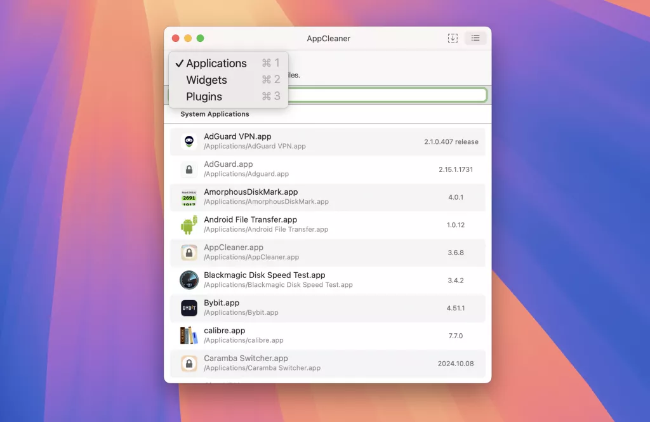Select the Blackmagic Disk Speed Test gauge icon
Screen dimensions: 650x422
coord(189,279)
